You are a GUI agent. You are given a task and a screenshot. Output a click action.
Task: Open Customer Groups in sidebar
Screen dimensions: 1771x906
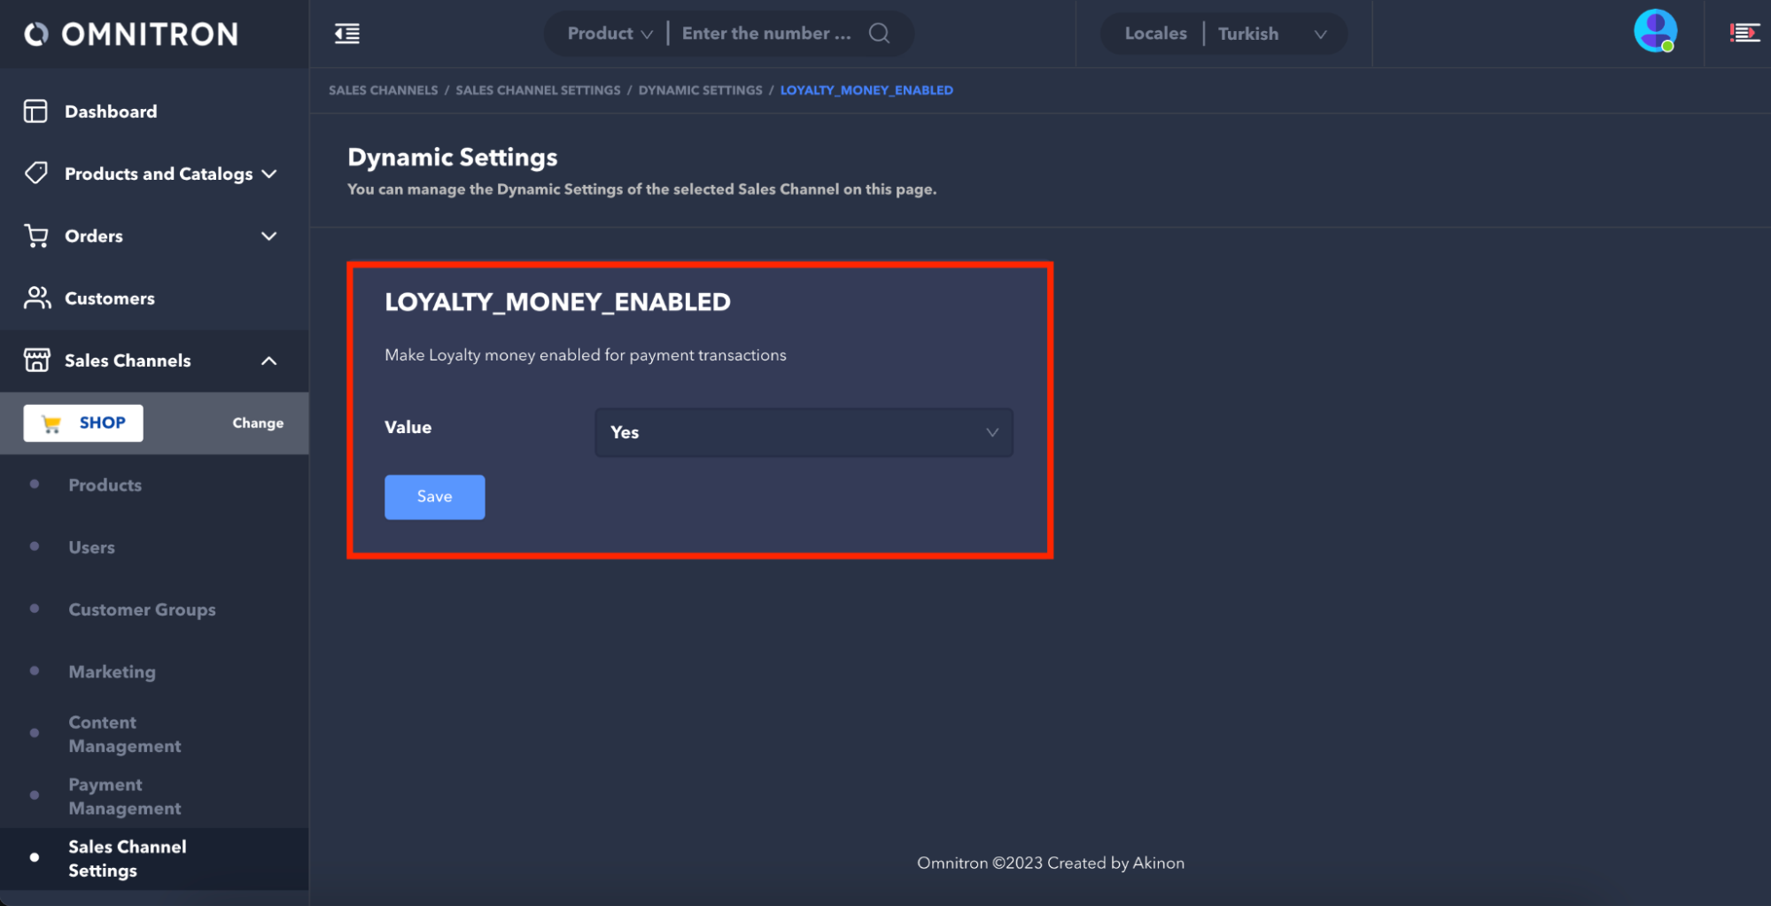click(142, 609)
